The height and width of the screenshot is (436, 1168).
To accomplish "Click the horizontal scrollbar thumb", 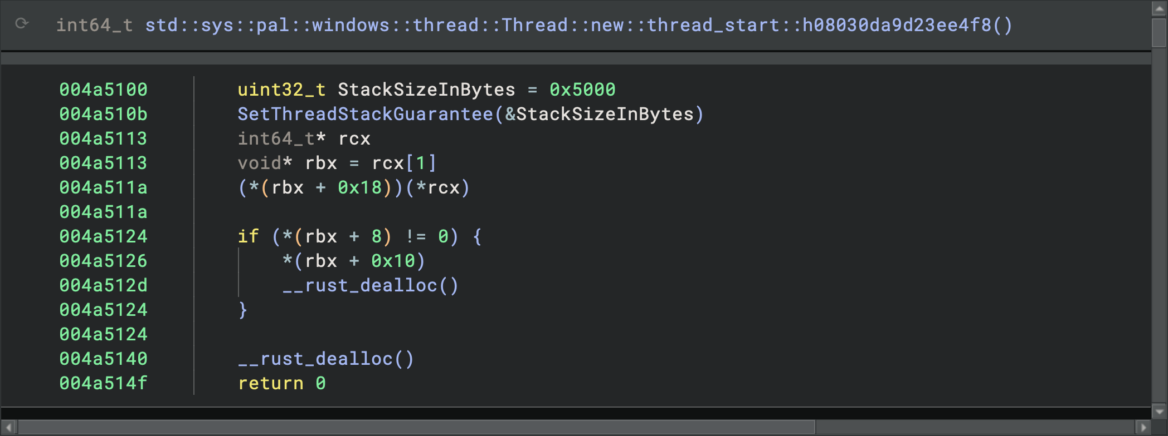I will tap(417, 428).
